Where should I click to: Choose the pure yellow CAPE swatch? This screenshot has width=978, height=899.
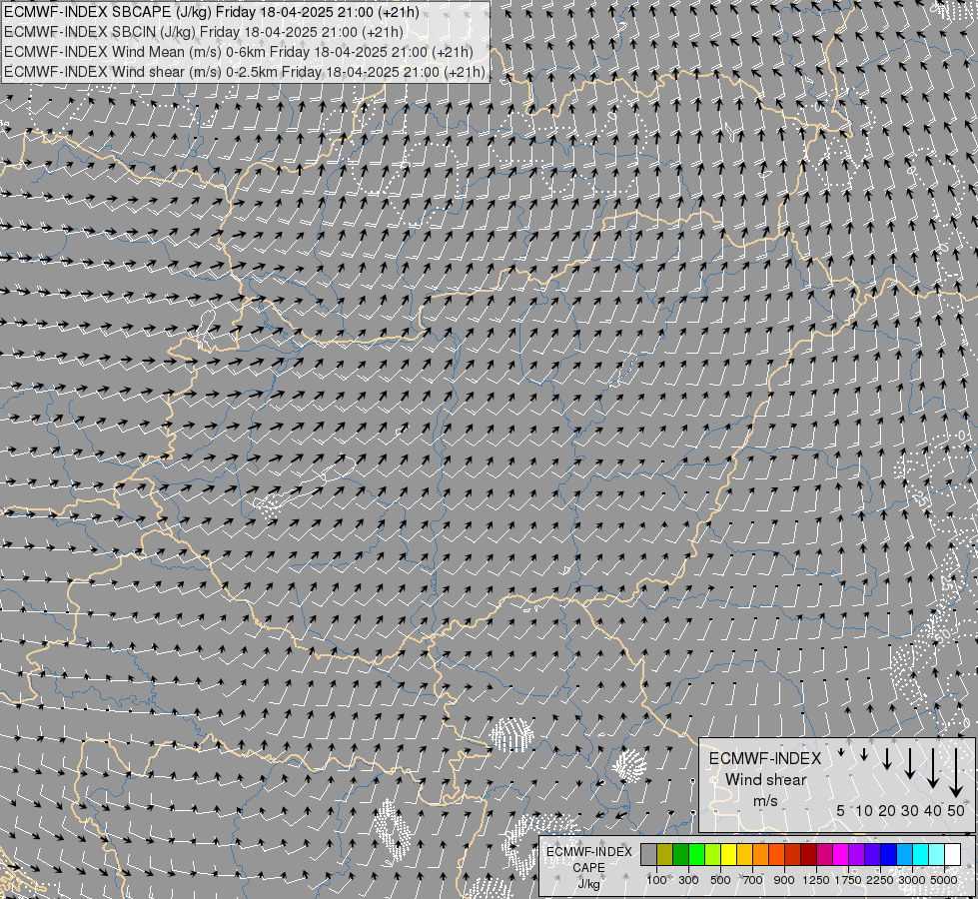pos(728,855)
